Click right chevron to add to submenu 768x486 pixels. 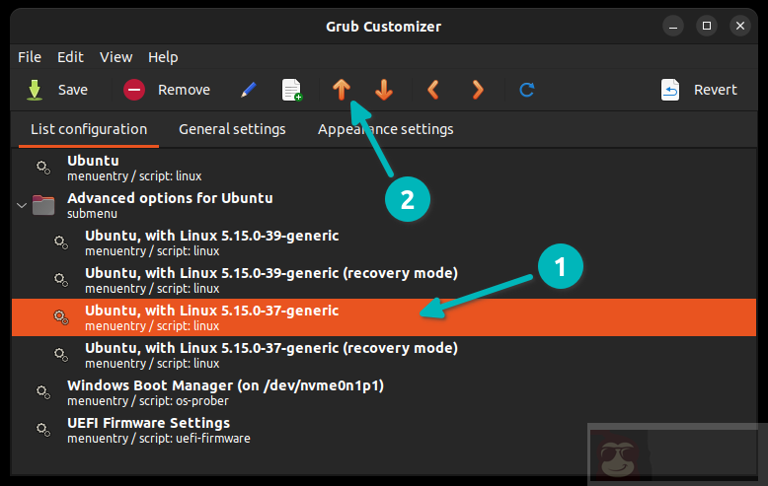point(478,90)
